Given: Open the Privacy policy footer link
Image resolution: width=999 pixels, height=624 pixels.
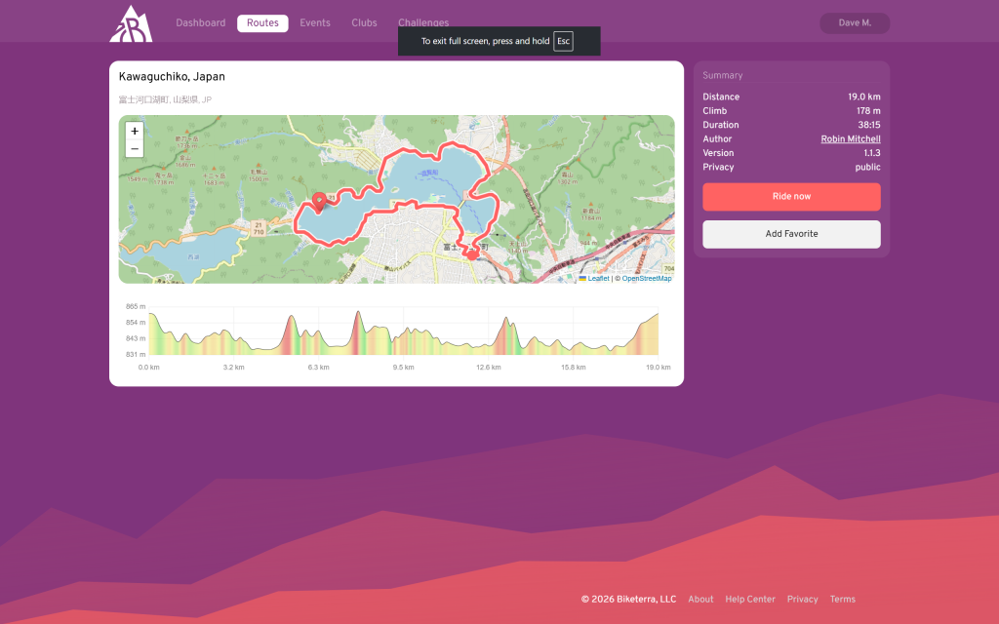Looking at the screenshot, I should pyautogui.click(x=802, y=600).
